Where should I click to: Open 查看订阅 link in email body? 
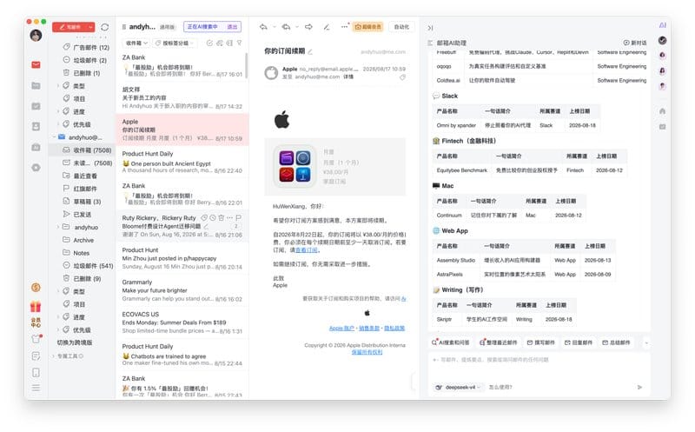[x=307, y=249]
